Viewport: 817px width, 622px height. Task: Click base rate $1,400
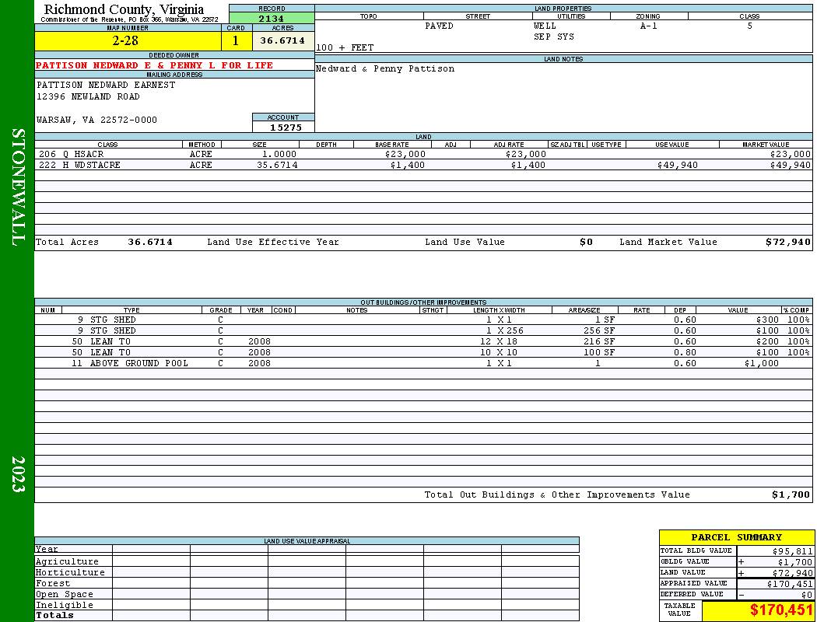408,165
